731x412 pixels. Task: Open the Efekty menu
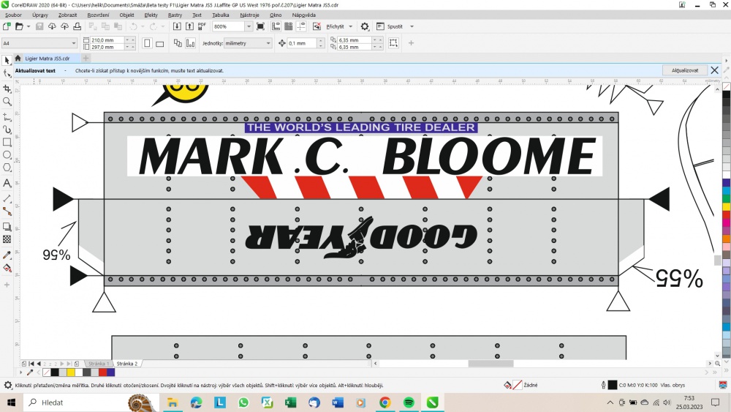coord(151,15)
